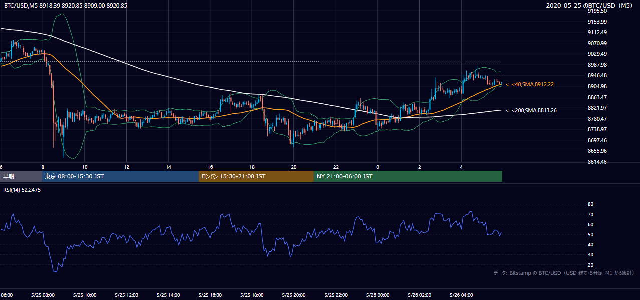Image resolution: width=640 pixels, height=300 pixels.
Task: Click RSI axis value 20
Action: (590, 265)
